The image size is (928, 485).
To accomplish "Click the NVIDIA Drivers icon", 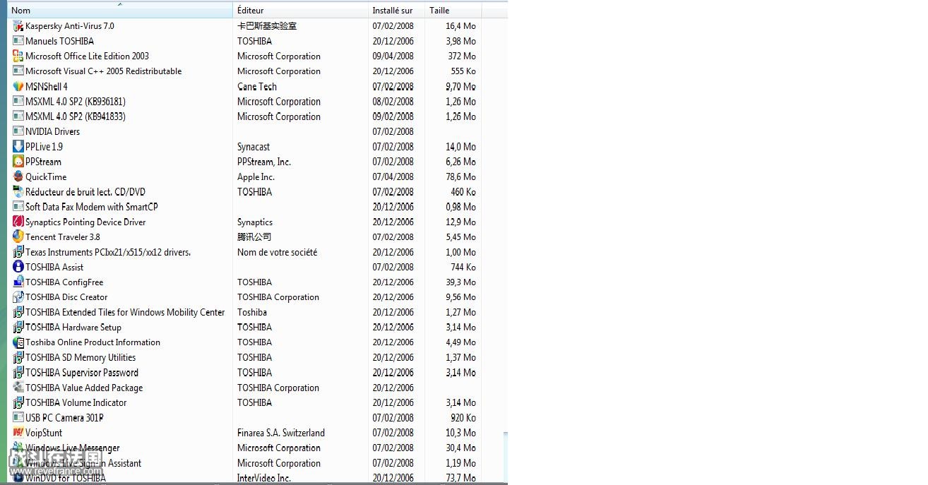I will [18, 131].
